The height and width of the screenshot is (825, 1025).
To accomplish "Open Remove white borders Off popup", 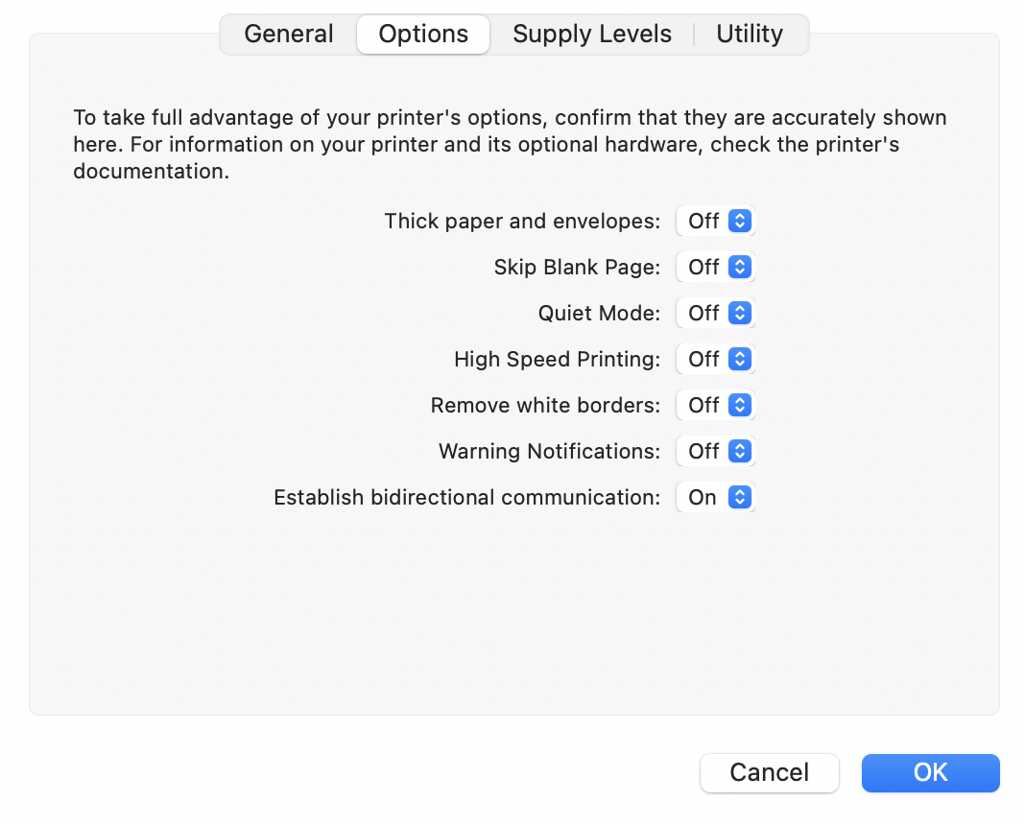I will click(x=715, y=405).
